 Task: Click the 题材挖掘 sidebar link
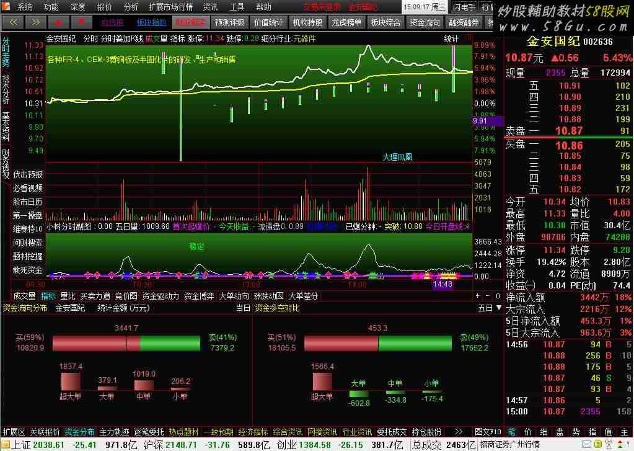(28, 256)
